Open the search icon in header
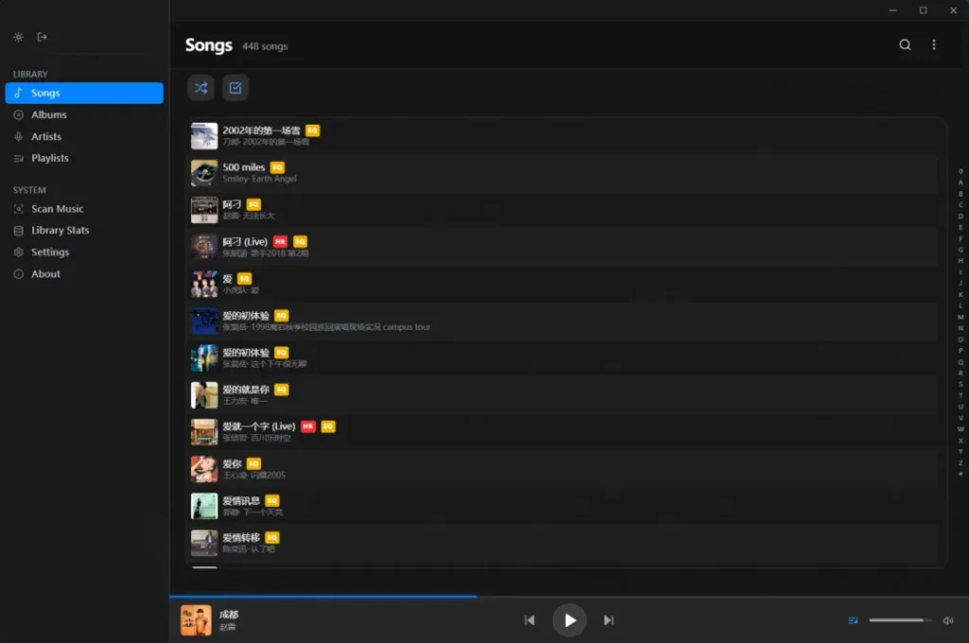Image resolution: width=969 pixels, height=643 pixels. (x=905, y=44)
